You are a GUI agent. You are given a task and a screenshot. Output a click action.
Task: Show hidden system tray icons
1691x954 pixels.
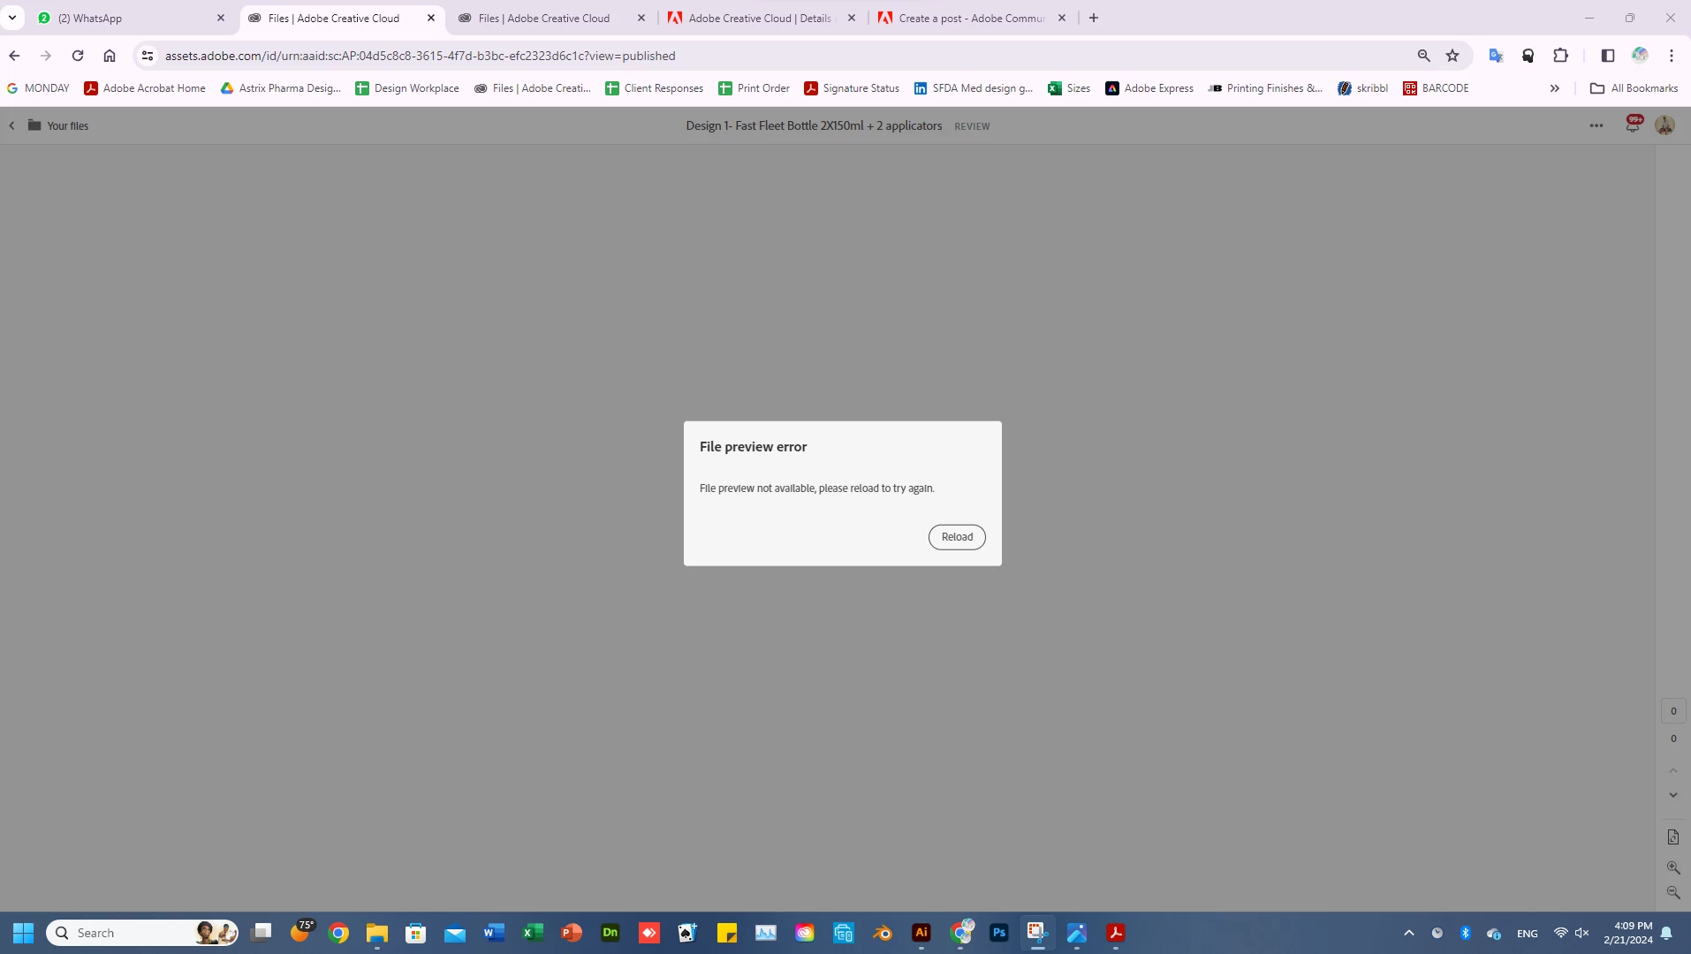[x=1409, y=933]
